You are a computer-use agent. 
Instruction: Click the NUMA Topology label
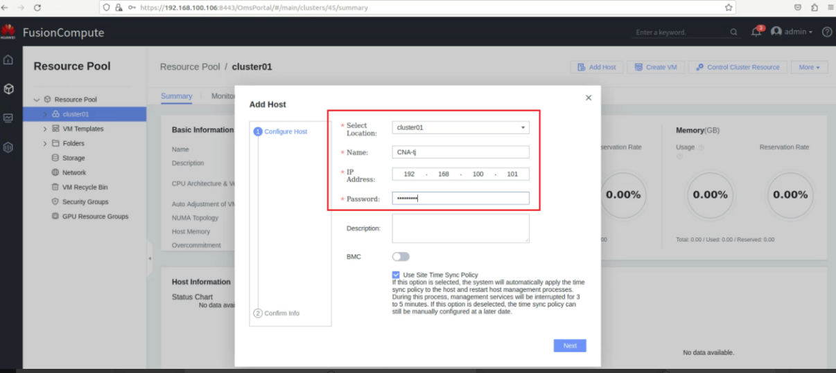(195, 217)
